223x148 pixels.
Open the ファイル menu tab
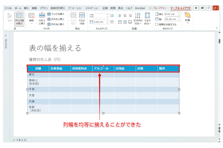click(x=8, y=8)
